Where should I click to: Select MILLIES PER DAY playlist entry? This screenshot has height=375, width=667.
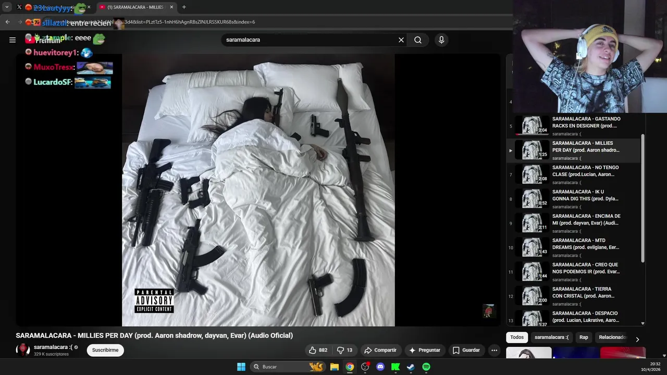click(573, 150)
